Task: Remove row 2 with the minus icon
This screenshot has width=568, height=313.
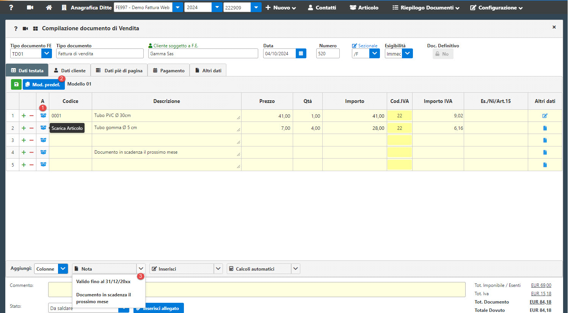Action: point(31,128)
